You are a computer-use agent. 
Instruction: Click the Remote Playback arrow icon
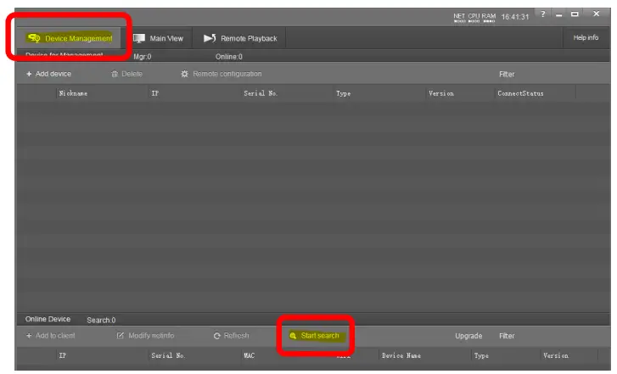[210, 38]
